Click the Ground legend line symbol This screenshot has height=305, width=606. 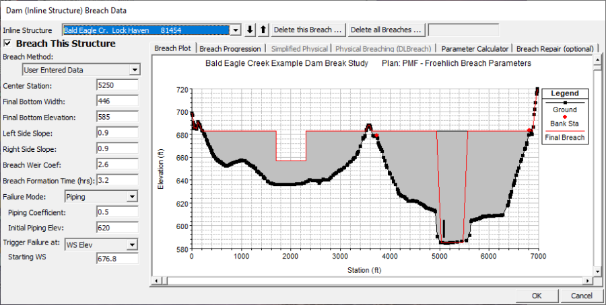tap(564, 103)
